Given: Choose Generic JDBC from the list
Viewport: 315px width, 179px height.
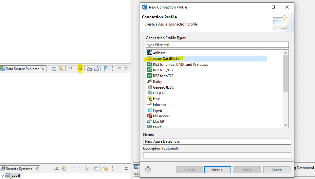Looking at the screenshot, I should pos(163,87).
